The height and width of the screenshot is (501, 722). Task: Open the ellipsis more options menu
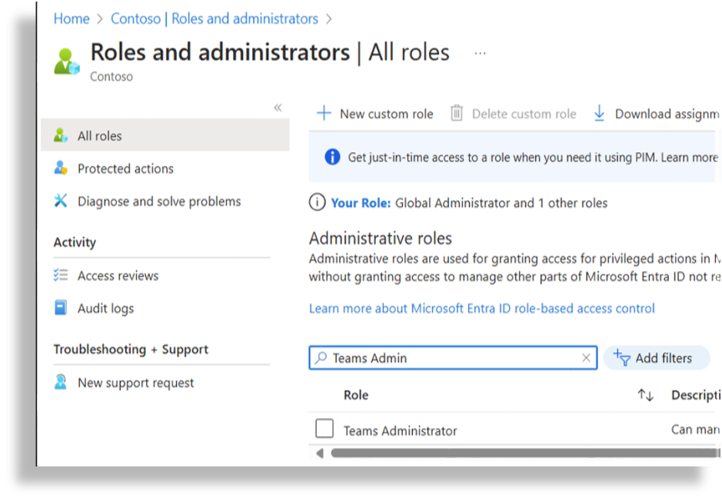pyautogui.click(x=480, y=53)
